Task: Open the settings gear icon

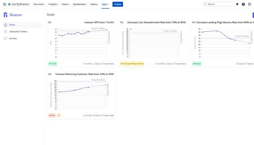Action: pyautogui.click(x=249, y=4)
